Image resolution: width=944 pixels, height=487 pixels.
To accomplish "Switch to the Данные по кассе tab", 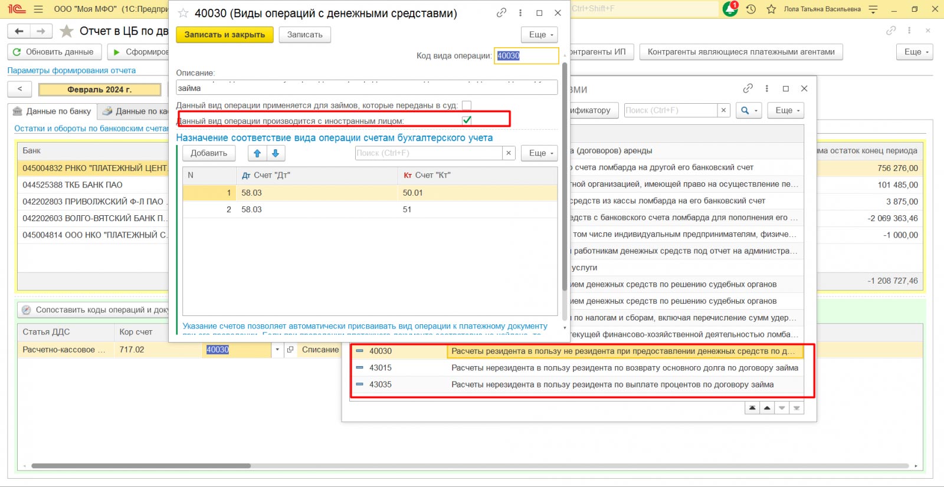I will 135,111.
